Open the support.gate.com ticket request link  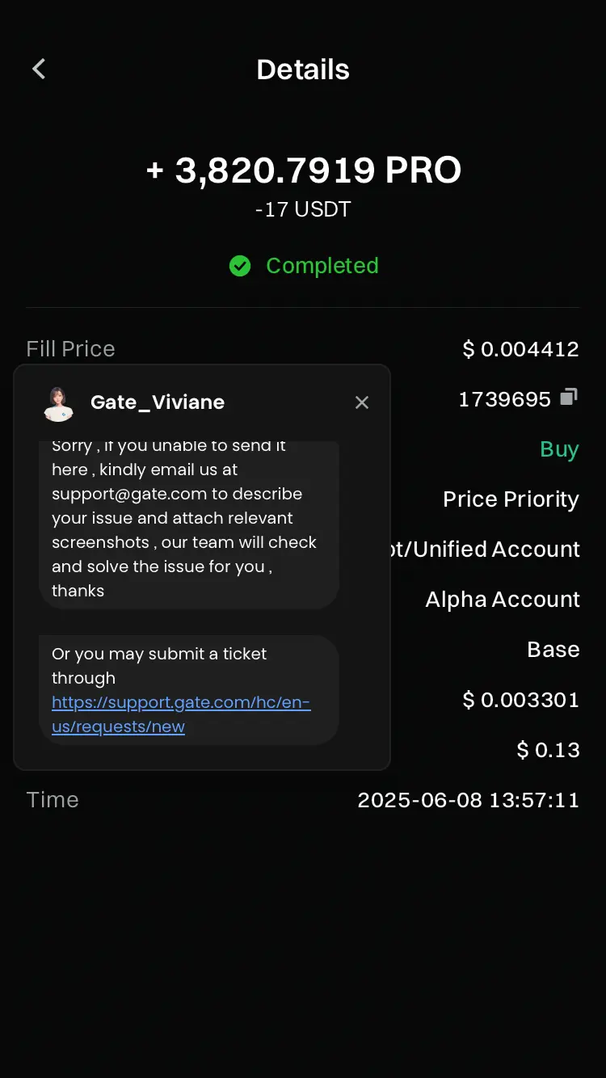(180, 714)
